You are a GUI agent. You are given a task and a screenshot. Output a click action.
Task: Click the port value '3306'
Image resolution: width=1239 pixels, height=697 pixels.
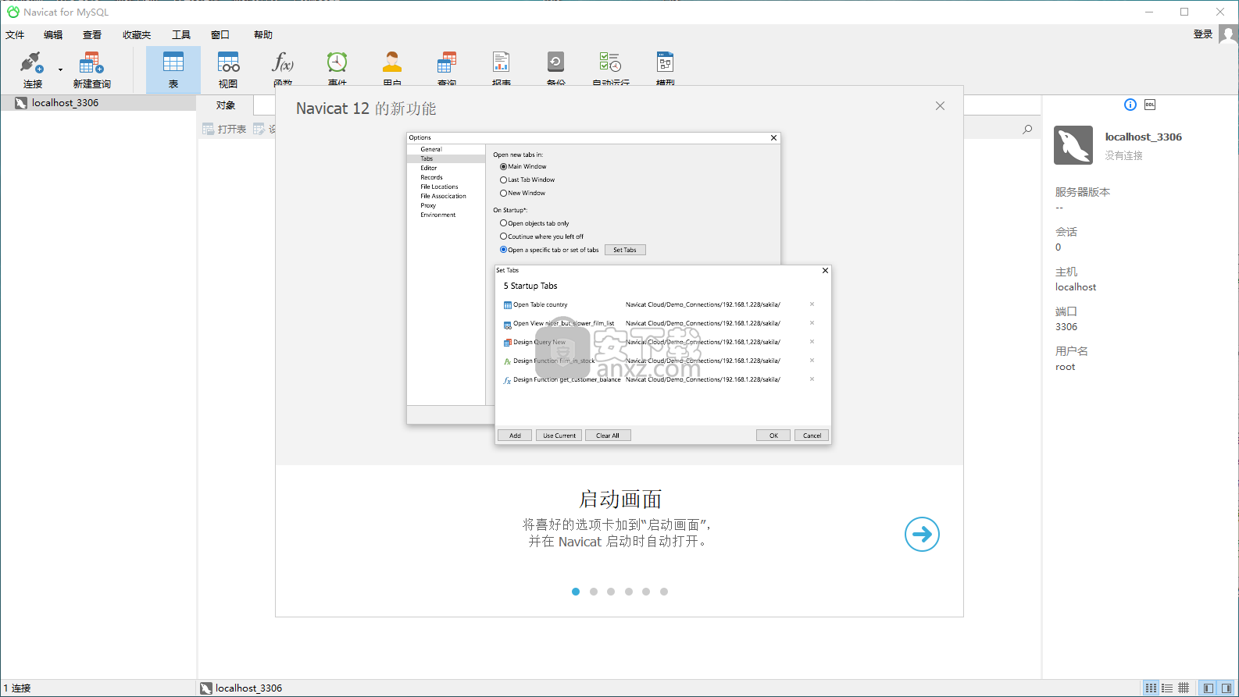1066,327
